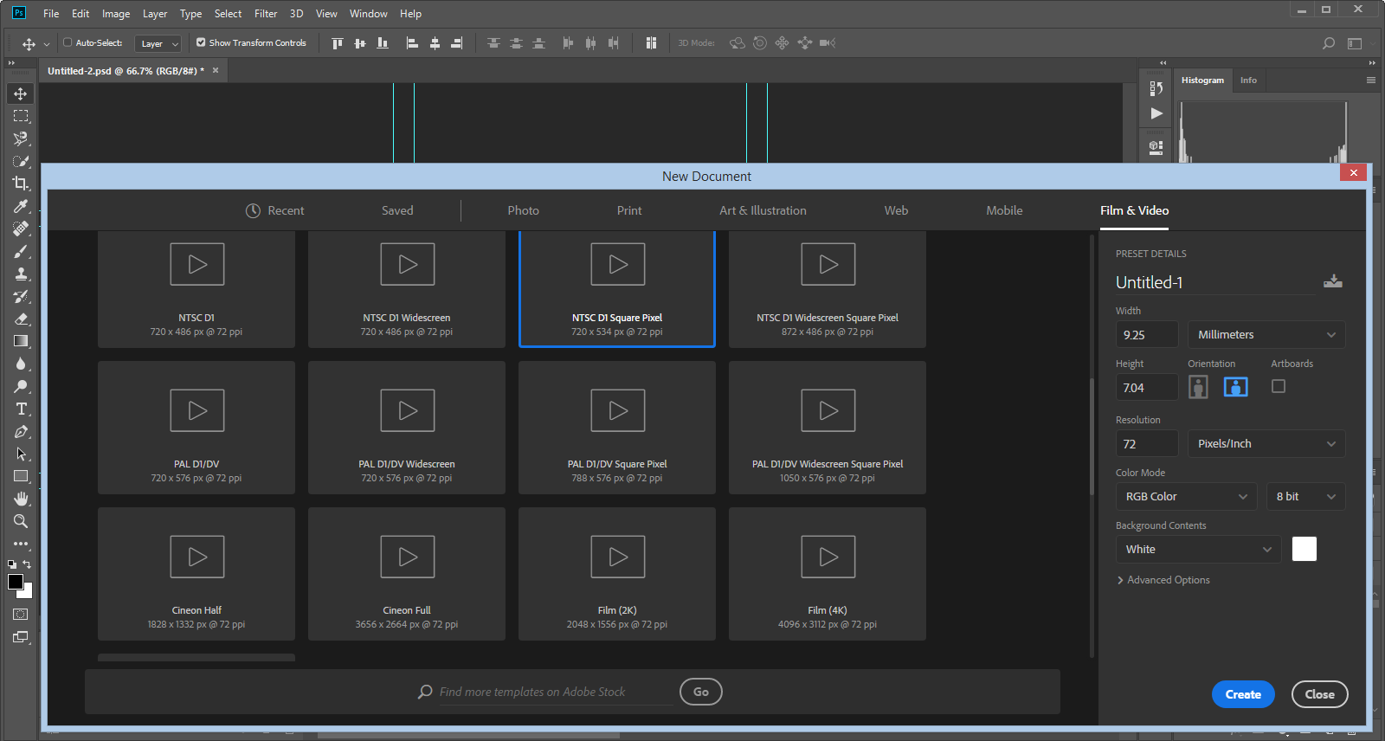1385x741 pixels.
Task: Select the PAL D1/DV Widescreen preset
Action: pyautogui.click(x=407, y=428)
